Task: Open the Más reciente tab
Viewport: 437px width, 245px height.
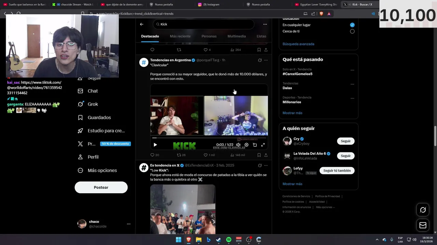Action: [180, 36]
